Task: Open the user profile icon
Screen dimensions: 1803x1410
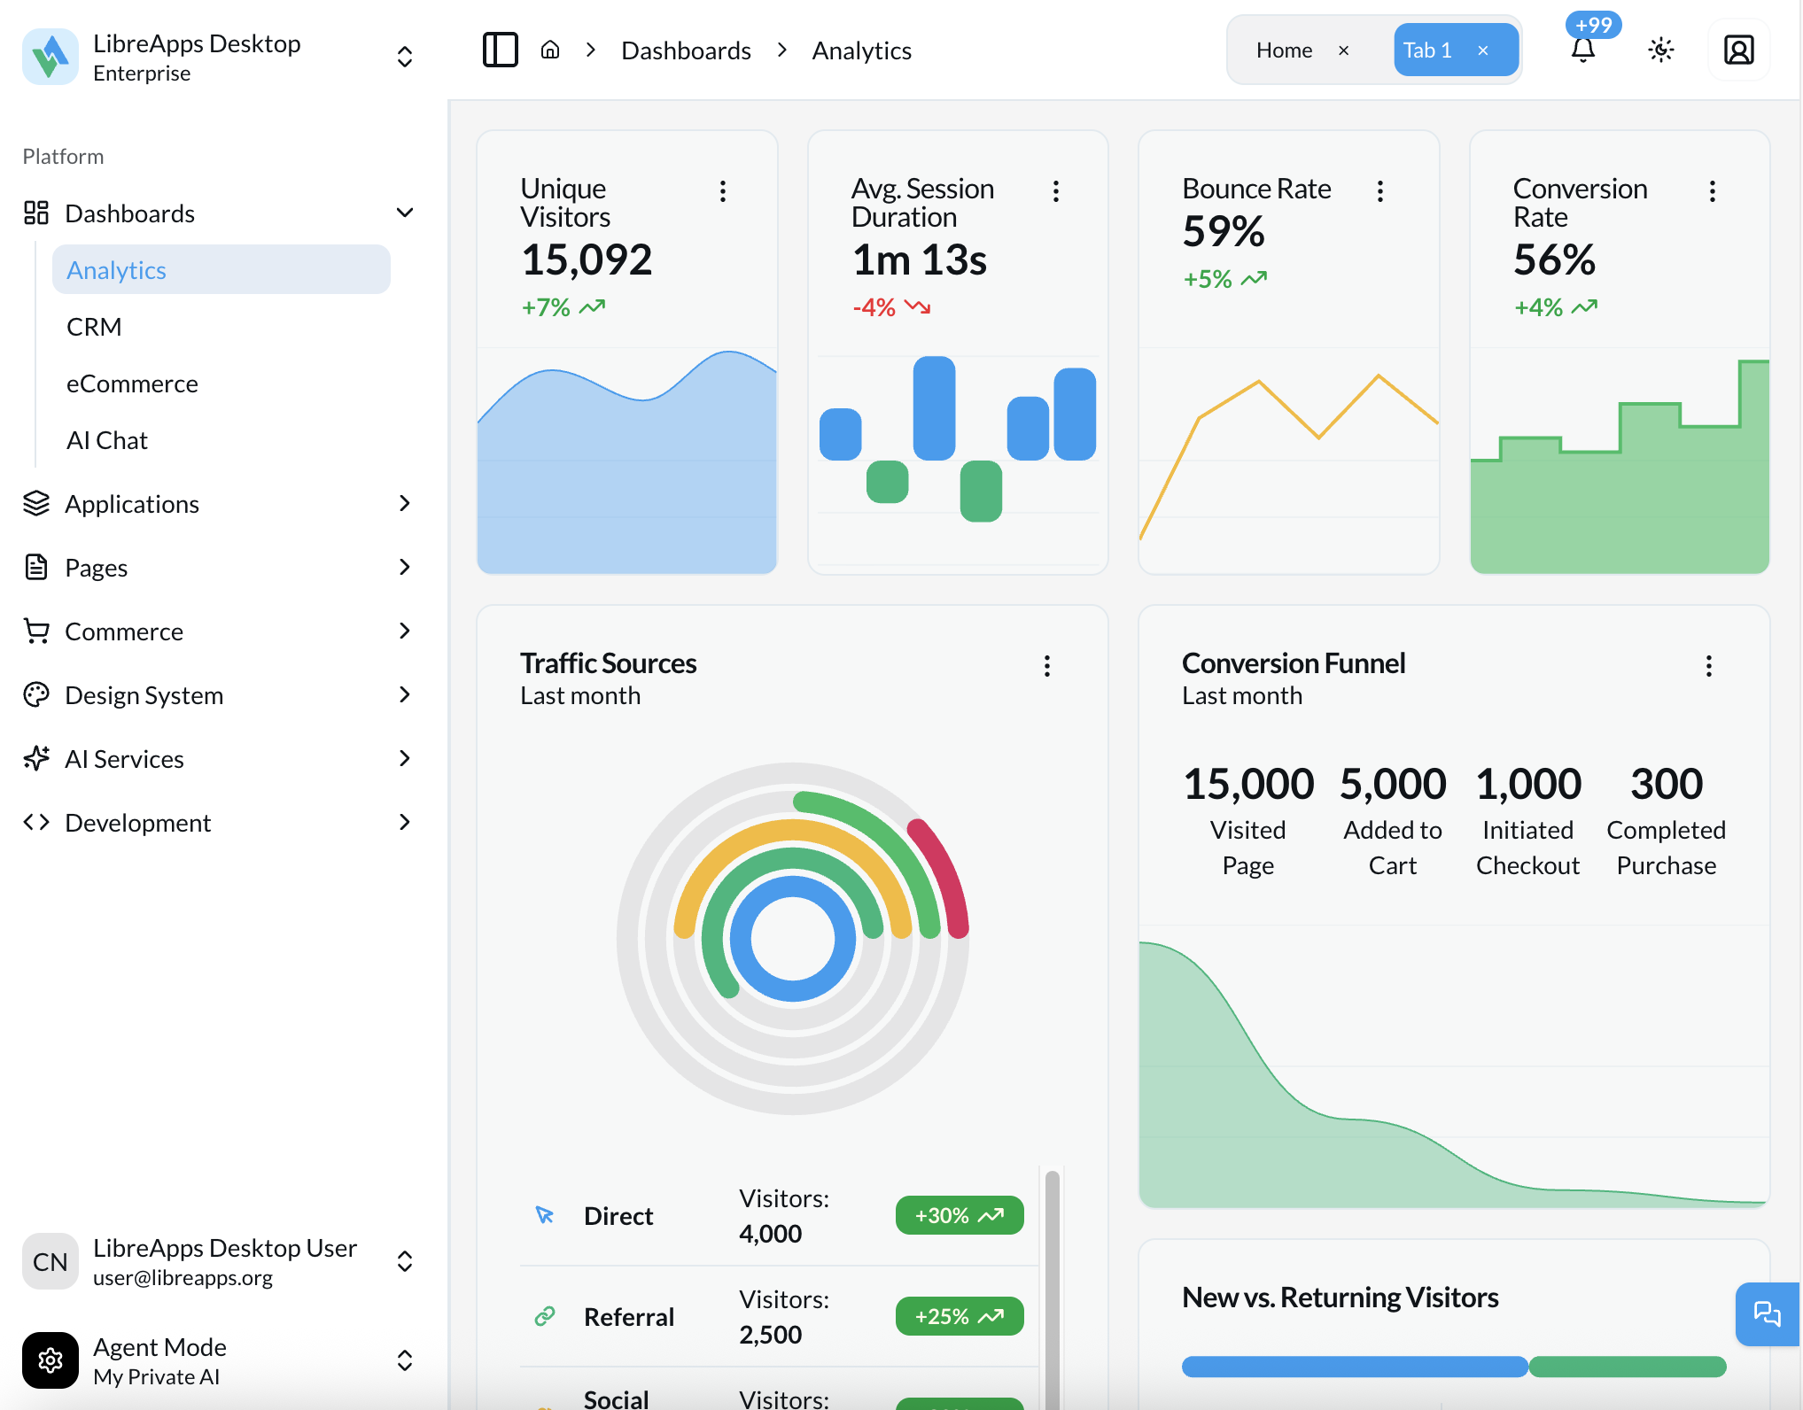Action: point(1738,50)
